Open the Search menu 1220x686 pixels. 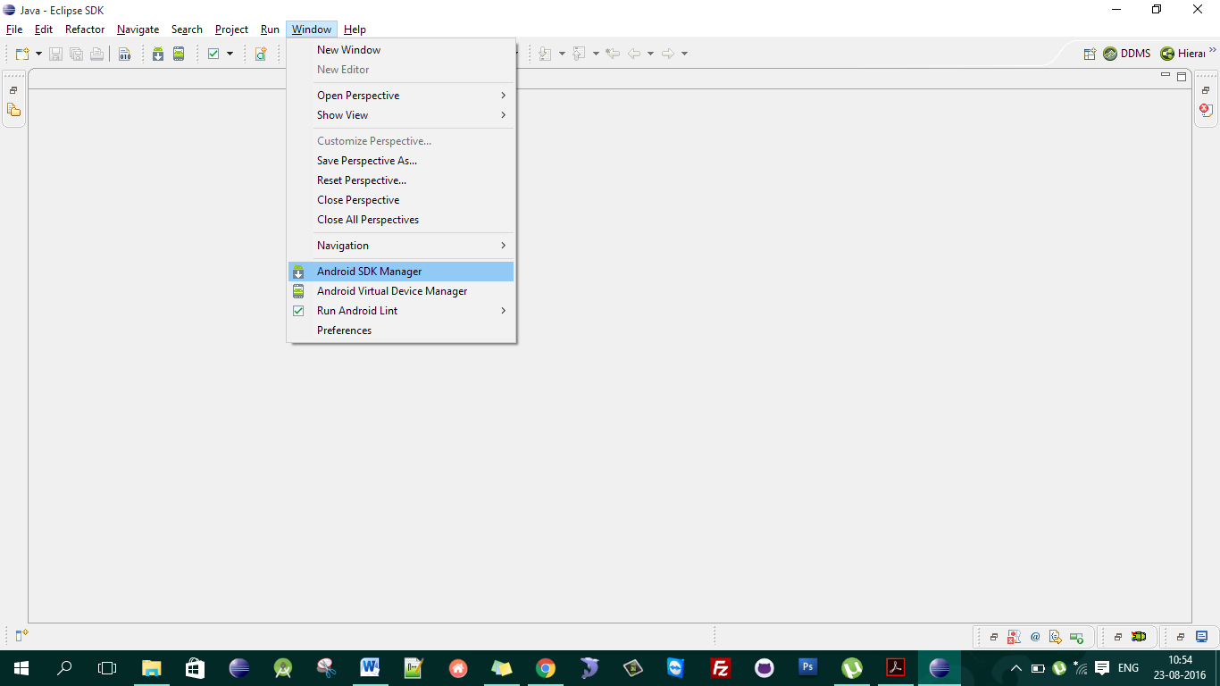click(187, 29)
